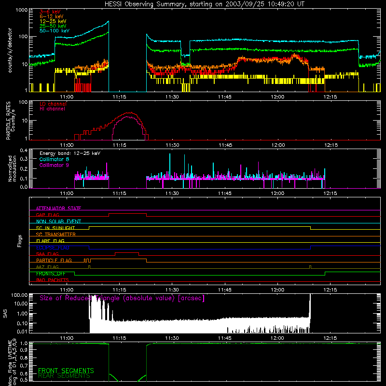Click the 11:45 tick under modulation plot

point(224,193)
